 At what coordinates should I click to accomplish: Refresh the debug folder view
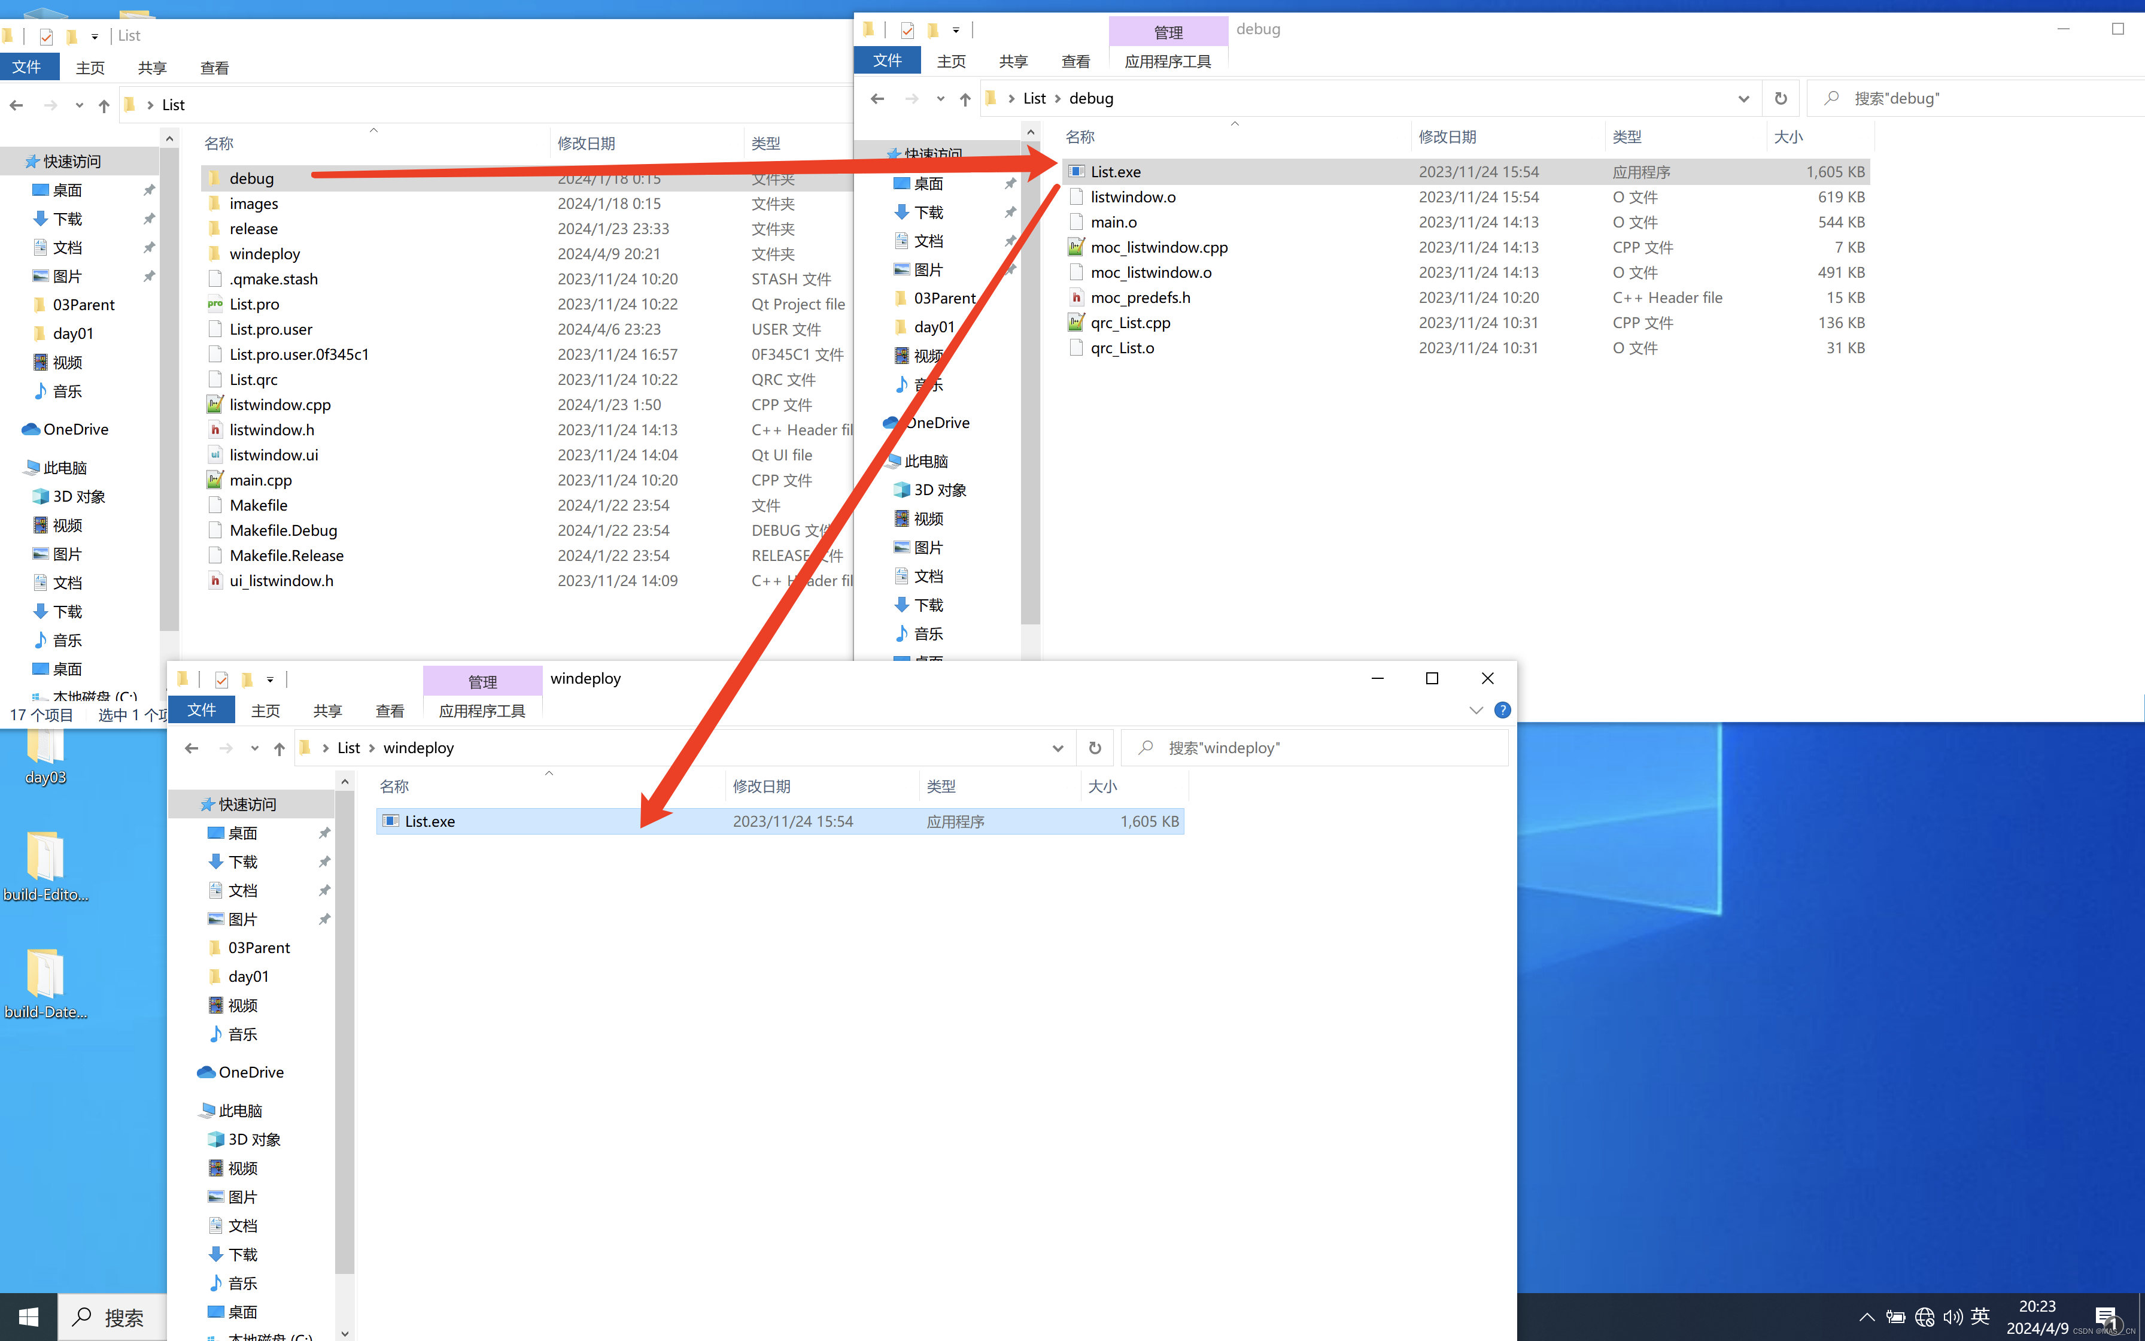tap(1782, 98)
